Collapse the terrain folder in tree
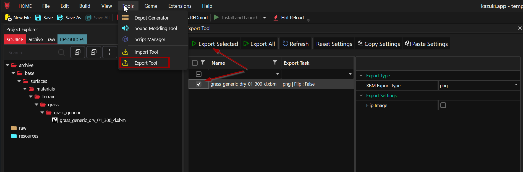The width and height of the screenshot is (523, 172). click(x=31, y=97)
